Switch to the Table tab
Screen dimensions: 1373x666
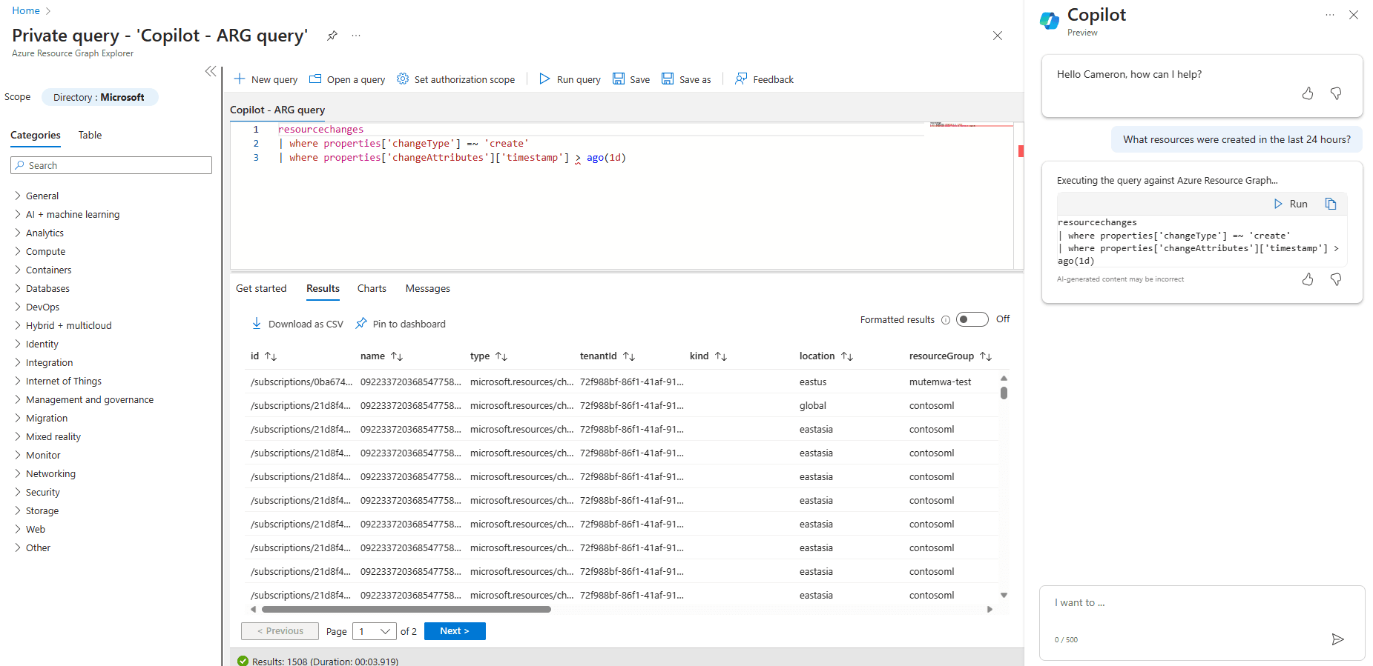[x=90, y=135]
